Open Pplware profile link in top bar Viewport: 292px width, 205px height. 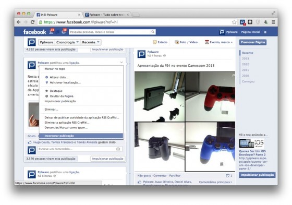pyautogui.click(x=228, y=32)
